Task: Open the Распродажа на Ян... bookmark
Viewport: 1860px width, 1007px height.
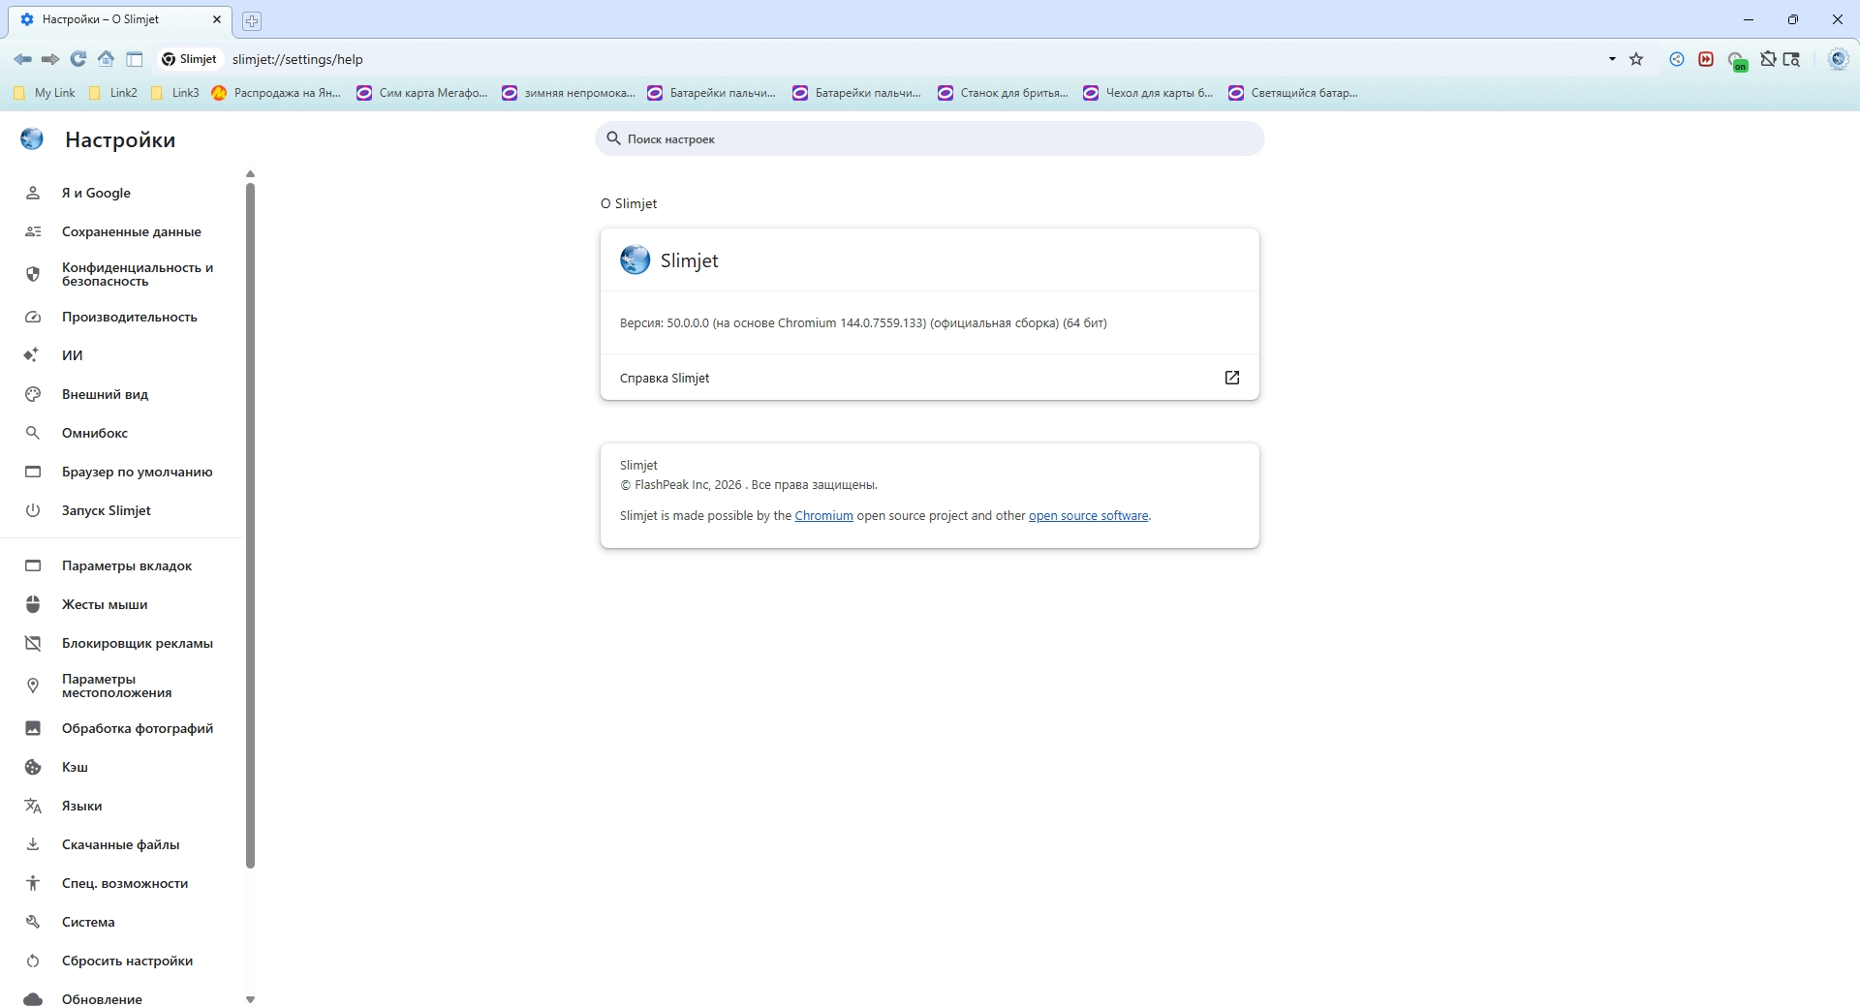Action: pos(276,93)
